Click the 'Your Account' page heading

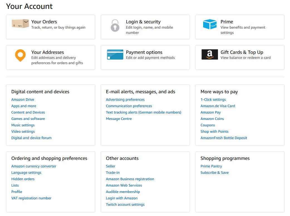pyautogui.click(x=30, y=6)
